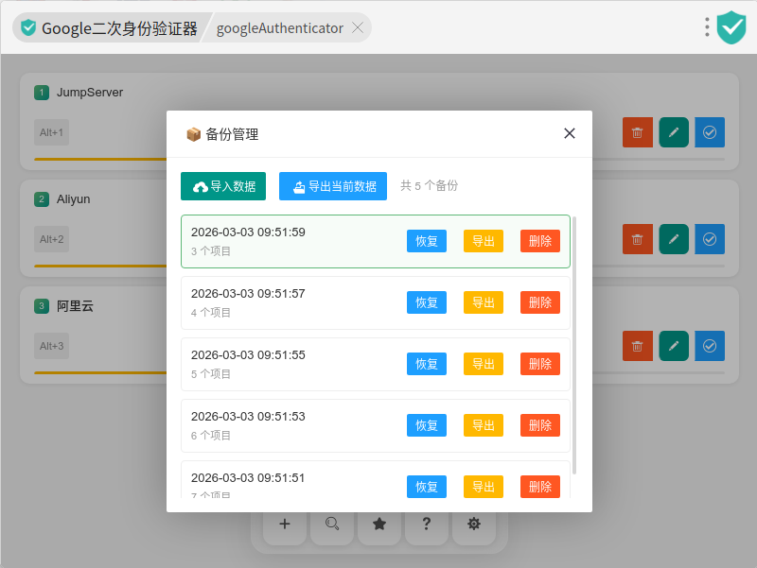Click the add new account plus icon

point(285,525)
